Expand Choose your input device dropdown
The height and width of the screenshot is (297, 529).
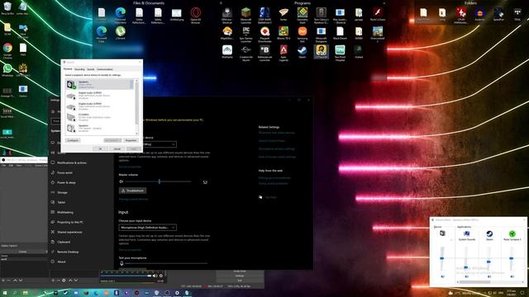147,228
